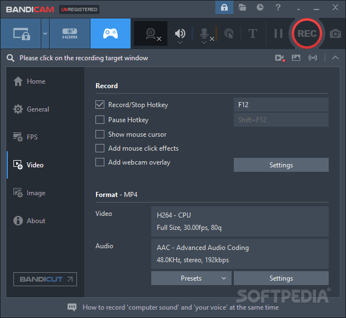Expand the microphone options chevron
Screen dimensions: 346x318
coord(204,42)
